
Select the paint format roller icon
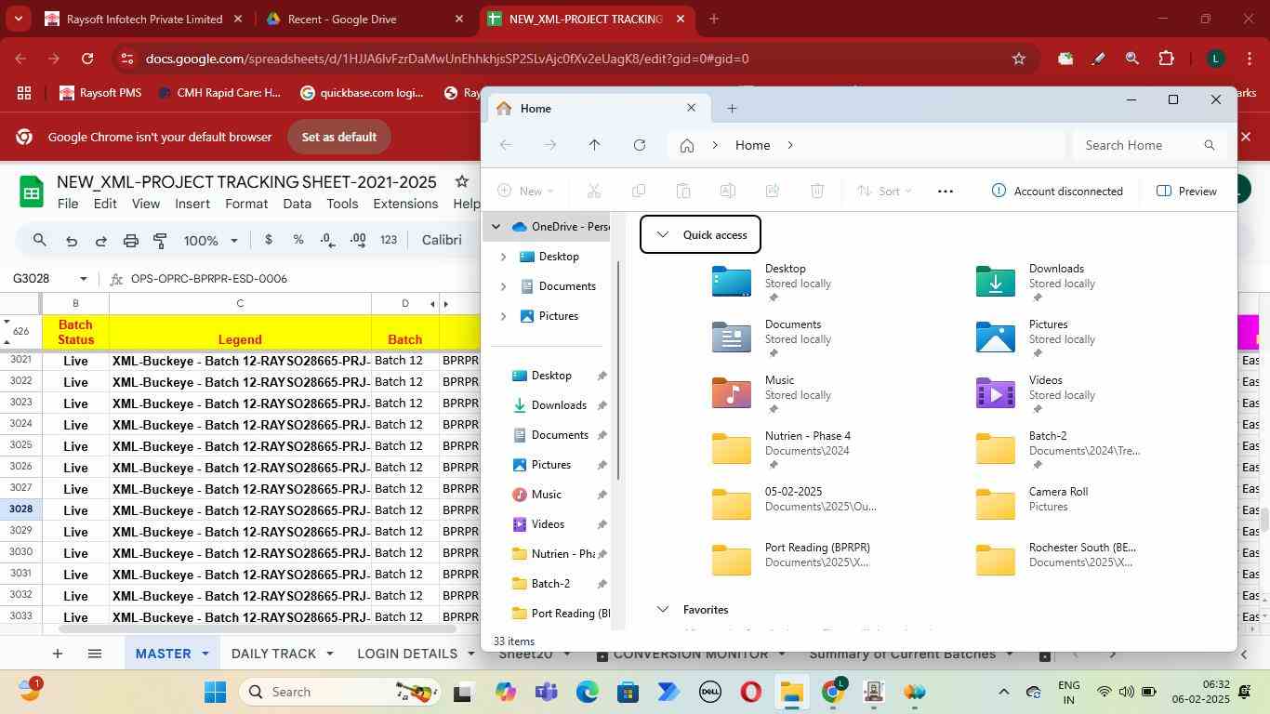pos(160,241)
